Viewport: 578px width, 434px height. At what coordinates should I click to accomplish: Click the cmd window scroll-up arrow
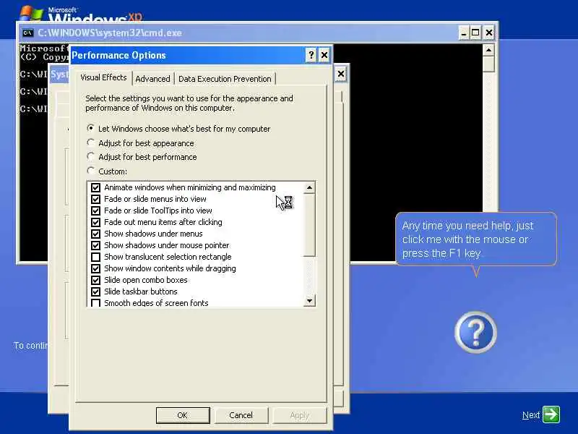[488, 50]
